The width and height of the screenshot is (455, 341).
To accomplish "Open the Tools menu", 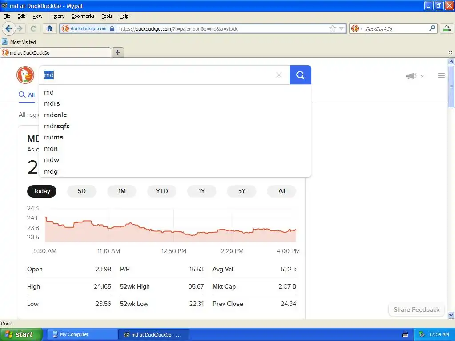I will tap(107, 16).
